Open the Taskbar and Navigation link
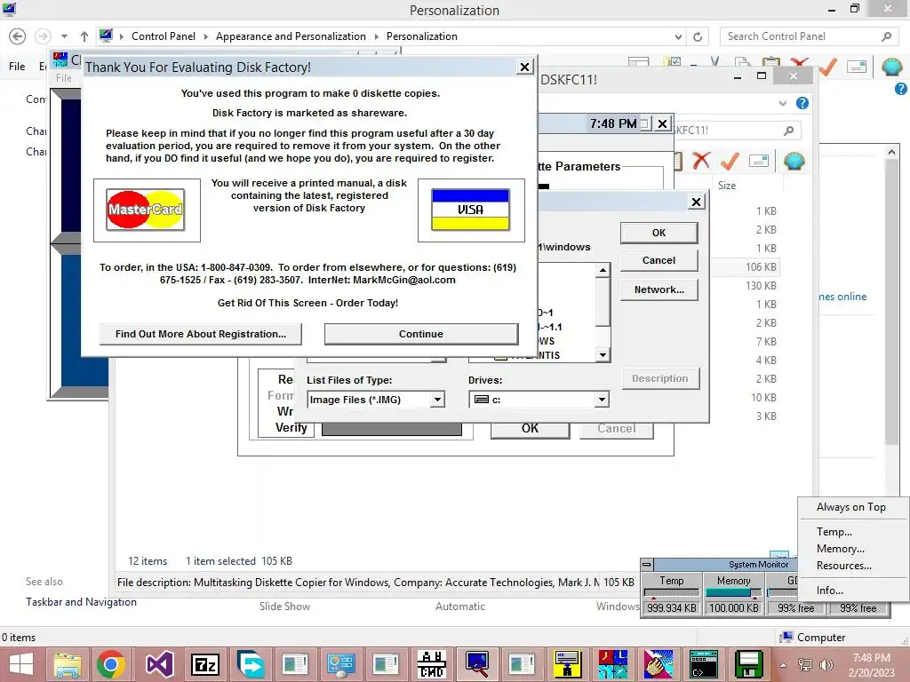The width and height of the screenshot is (910, 682). pos(81,602)
